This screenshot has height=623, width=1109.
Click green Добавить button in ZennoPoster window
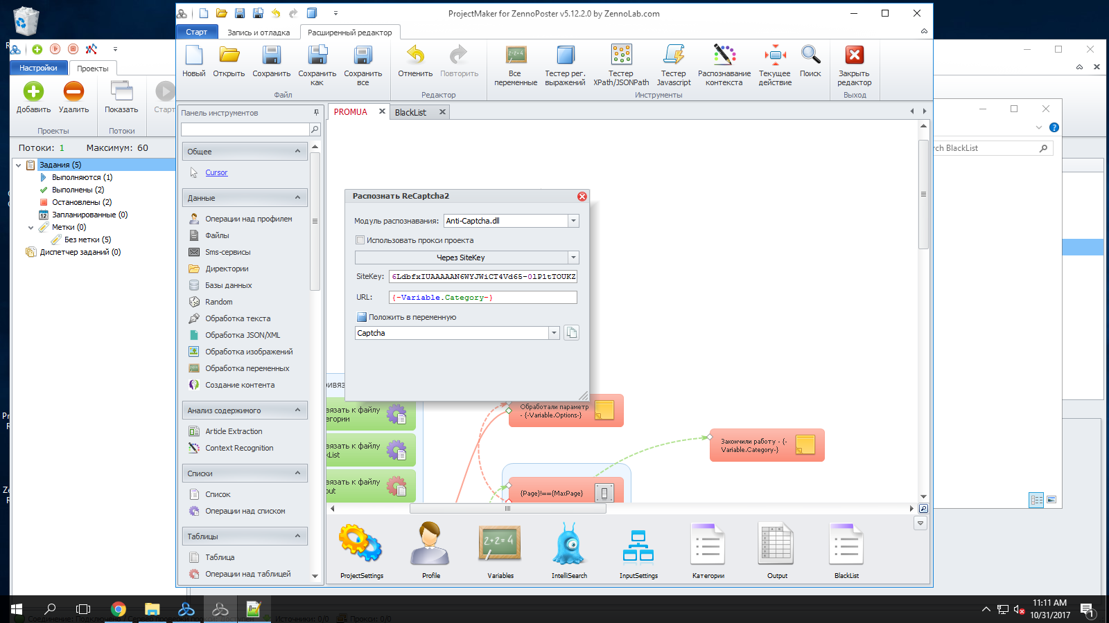pyautogui.click(x=33, y=98)
